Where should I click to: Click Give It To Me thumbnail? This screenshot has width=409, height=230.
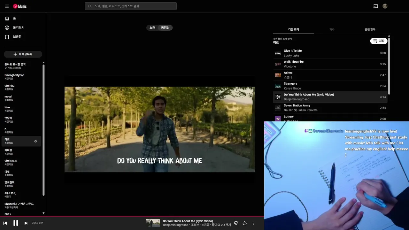[x=278, y=53]
